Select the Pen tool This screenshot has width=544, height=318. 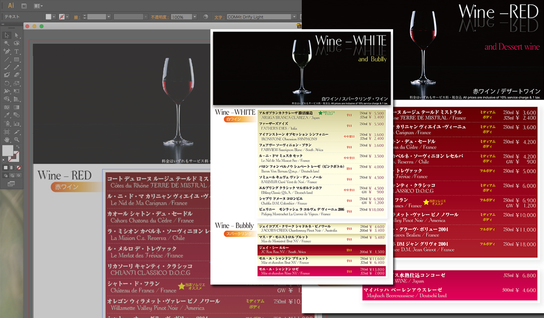(6, 51)
